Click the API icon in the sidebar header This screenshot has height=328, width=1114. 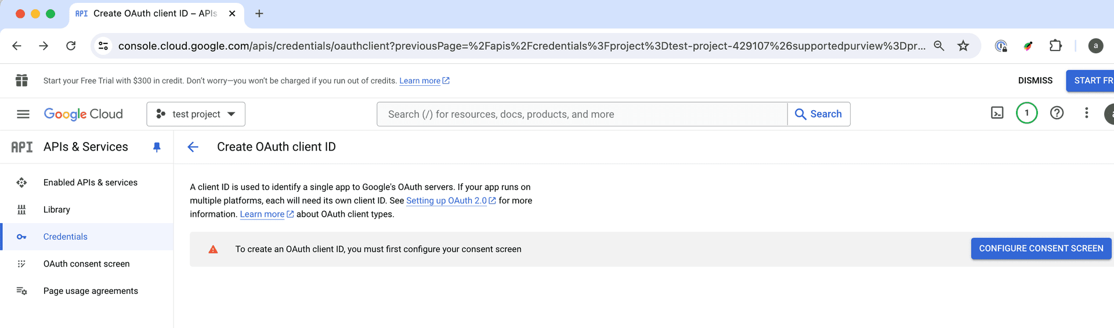[x=22, y=147]
